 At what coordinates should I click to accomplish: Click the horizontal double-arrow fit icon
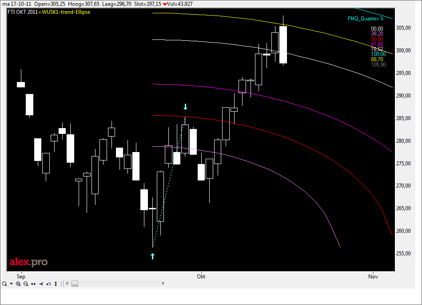(x=33, y=284)
